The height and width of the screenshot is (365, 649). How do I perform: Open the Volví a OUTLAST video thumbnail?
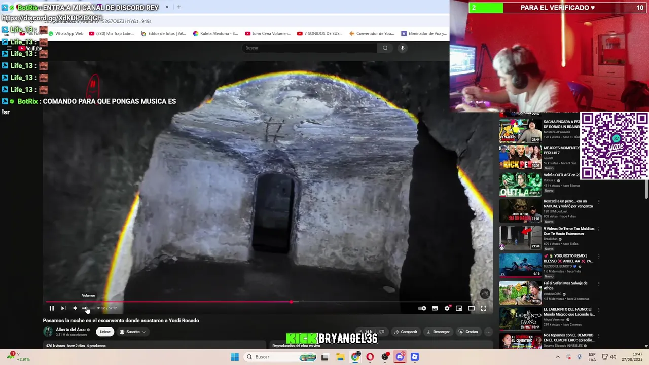click(x=520, y=185)
